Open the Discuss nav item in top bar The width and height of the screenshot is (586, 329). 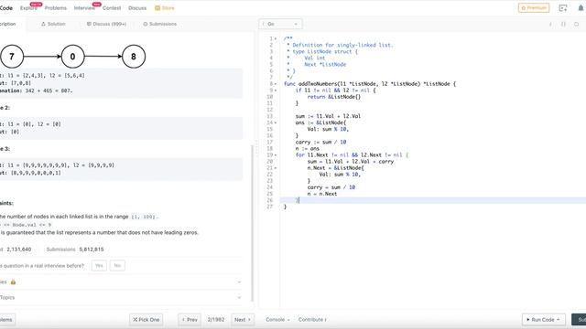tap(137, 8)
